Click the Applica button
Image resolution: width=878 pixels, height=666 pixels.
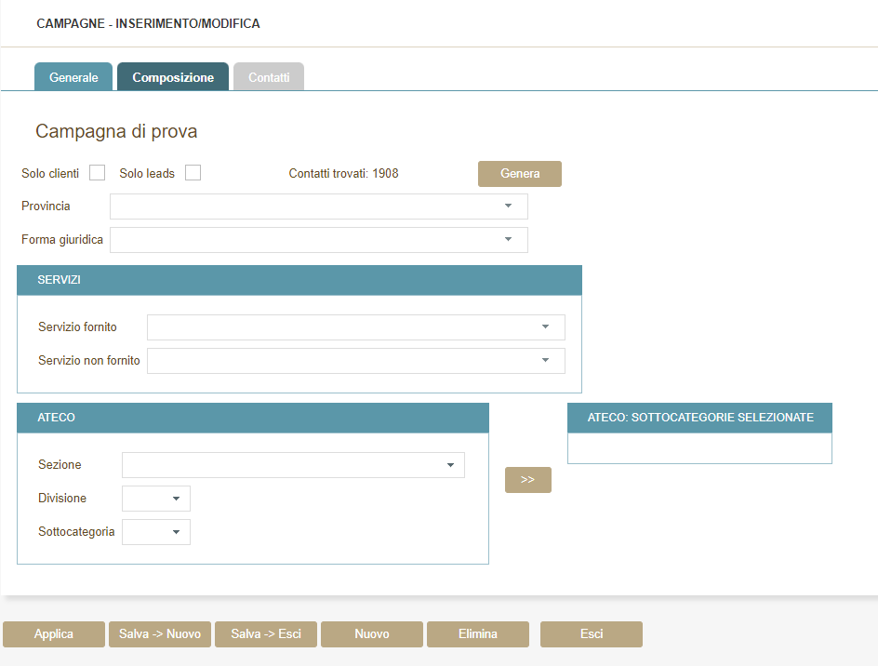54,634
